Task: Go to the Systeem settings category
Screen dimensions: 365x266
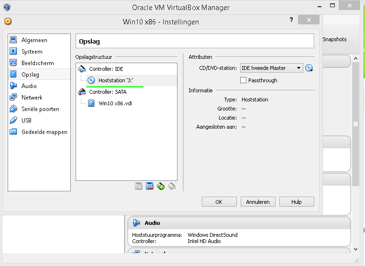Action: pos(32,52)
